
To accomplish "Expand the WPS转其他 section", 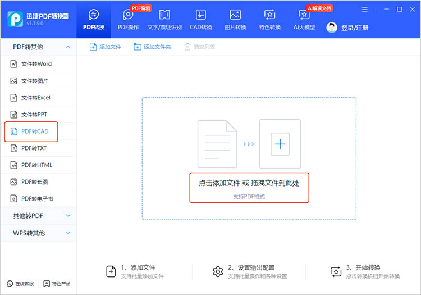I will tap(68, 233).
